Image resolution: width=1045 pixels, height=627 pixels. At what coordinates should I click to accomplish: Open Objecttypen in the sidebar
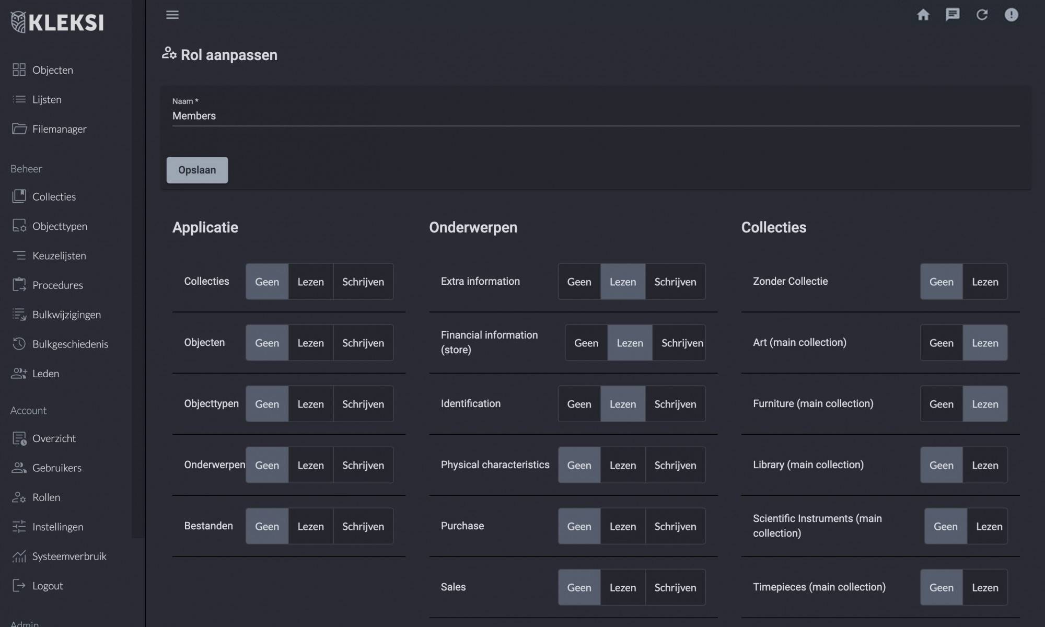(60, 226)
